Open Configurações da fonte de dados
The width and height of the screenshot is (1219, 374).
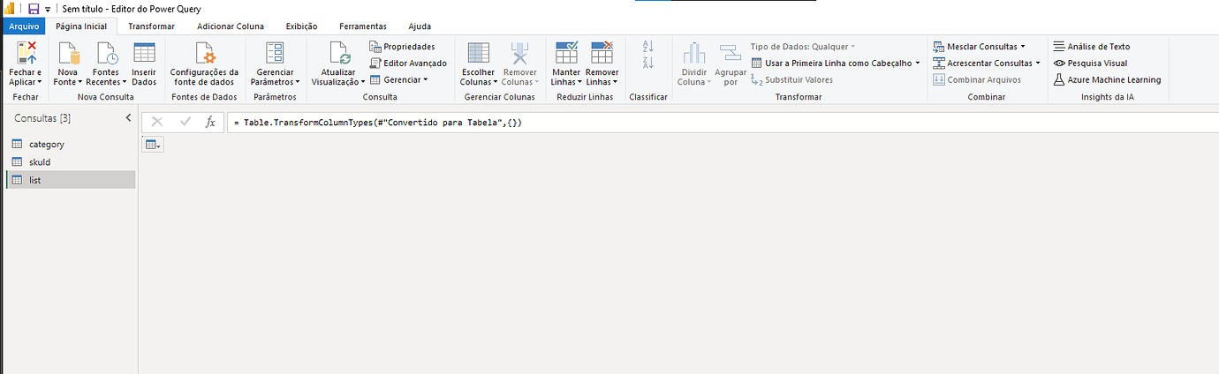tap(204, 53)
